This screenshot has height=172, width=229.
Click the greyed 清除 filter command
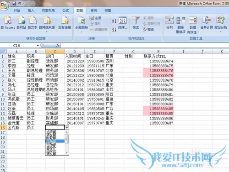(x=148, y=18)
